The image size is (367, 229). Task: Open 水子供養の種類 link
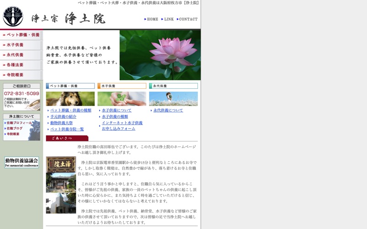pos(115,117)
